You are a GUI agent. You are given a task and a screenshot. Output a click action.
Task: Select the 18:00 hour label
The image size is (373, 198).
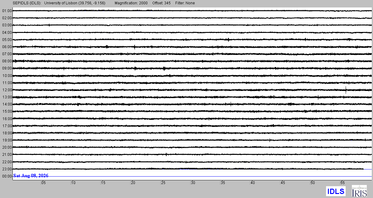[7, 133]
